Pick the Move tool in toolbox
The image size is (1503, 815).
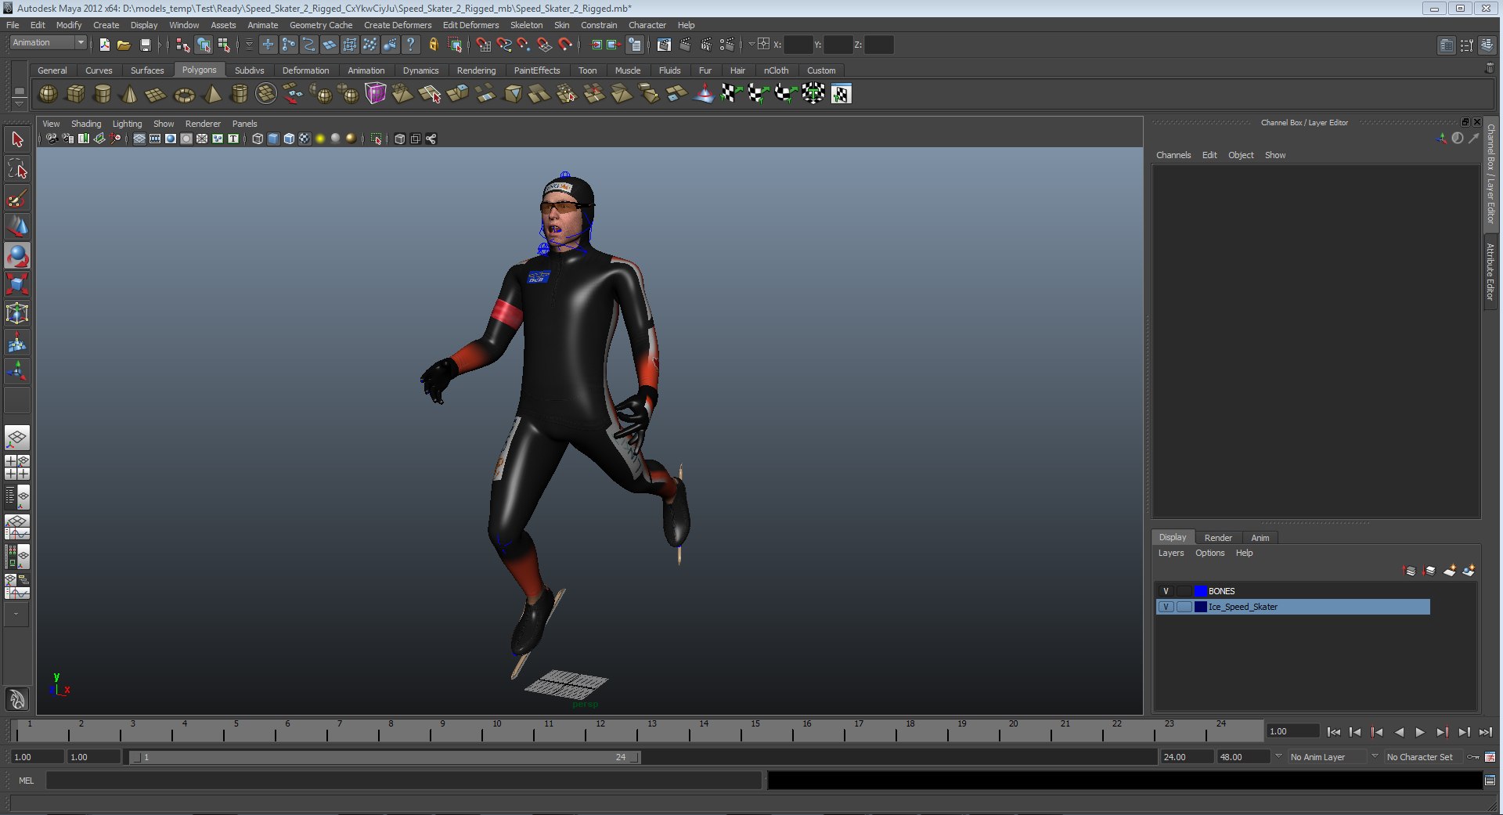[x=17, y=227]
